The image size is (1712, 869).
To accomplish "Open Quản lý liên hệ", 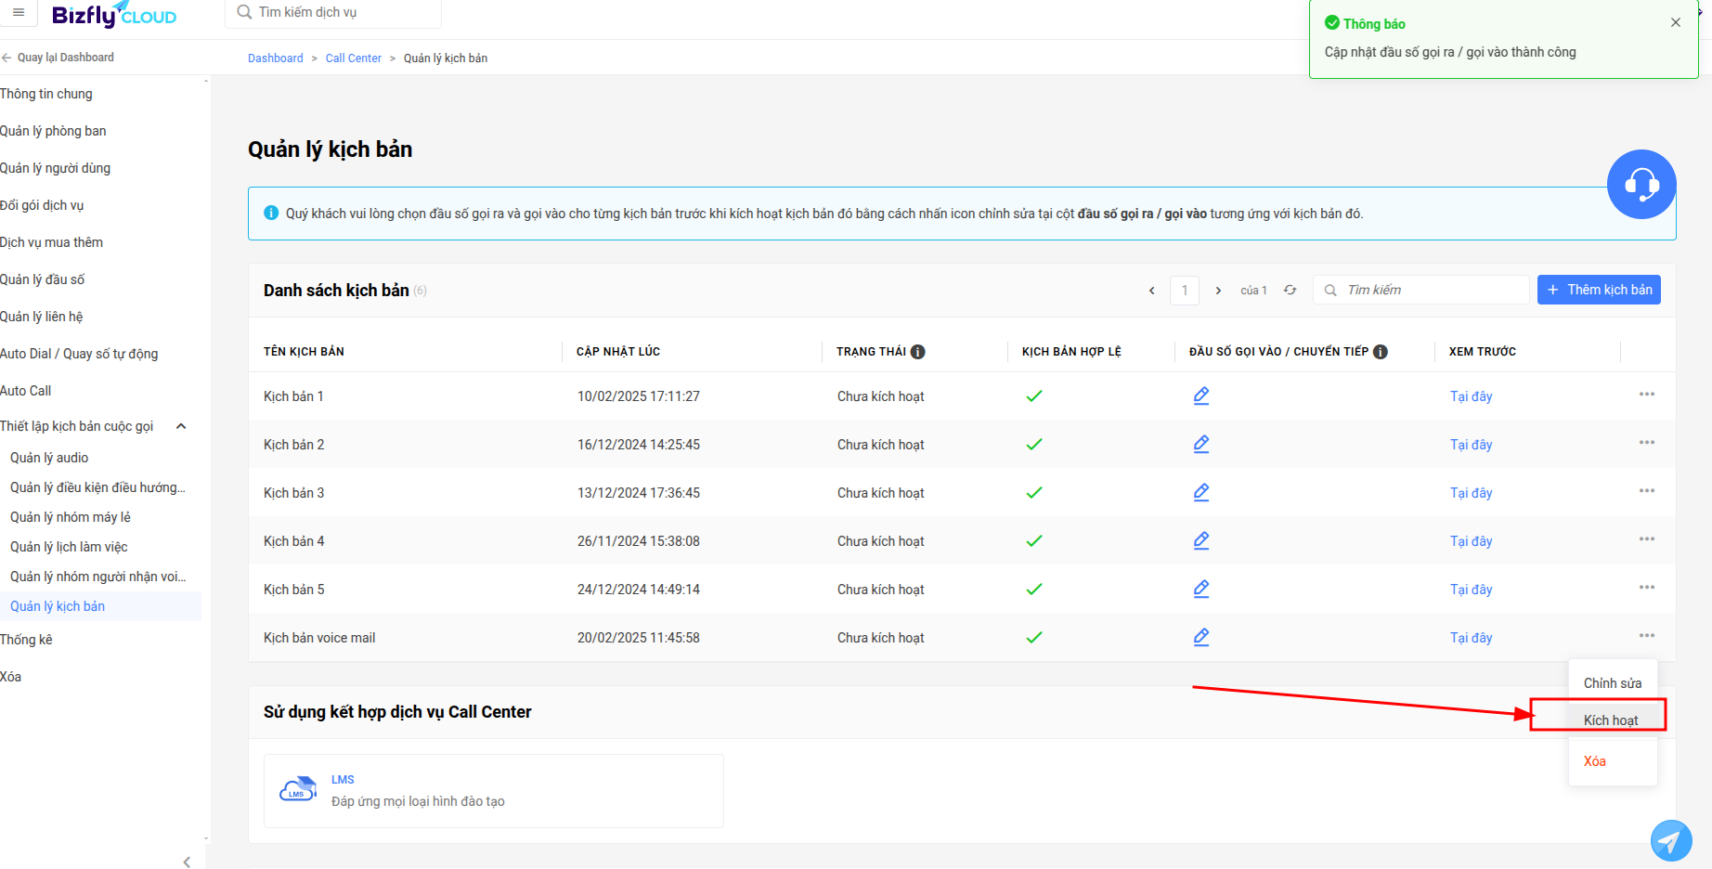I will (x=41, y=317).
